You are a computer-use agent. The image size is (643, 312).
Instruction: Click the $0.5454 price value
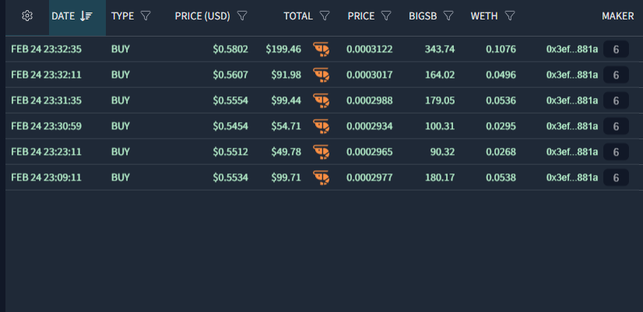click(x=230, y=126)
